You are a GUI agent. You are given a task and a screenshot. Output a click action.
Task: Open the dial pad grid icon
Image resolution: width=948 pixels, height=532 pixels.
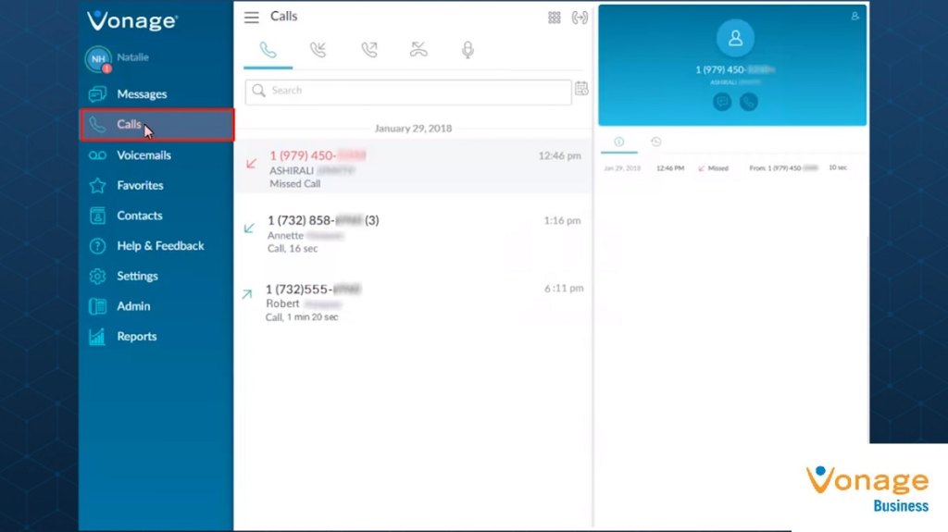[555, 18]
